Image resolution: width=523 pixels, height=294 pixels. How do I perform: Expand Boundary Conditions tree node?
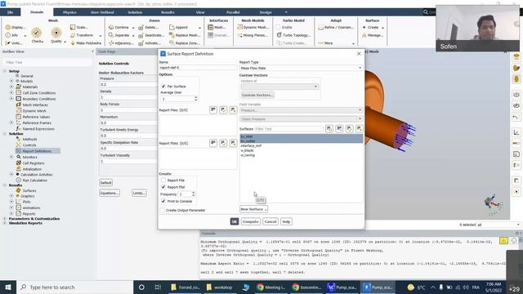(x=11, y=99)
